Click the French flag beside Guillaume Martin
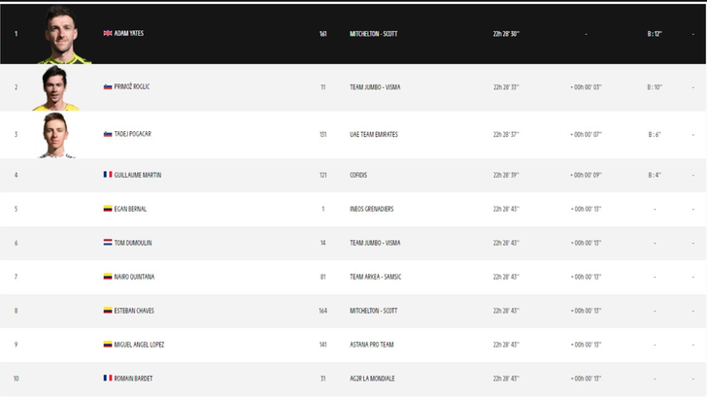 click(108, 175)
